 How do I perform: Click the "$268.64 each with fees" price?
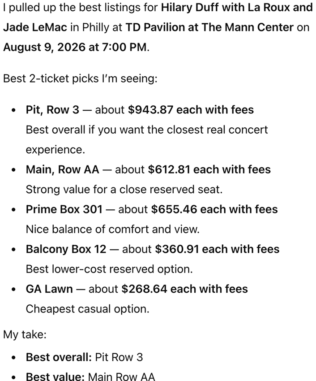pyautogui.click(x=184, y=289)
